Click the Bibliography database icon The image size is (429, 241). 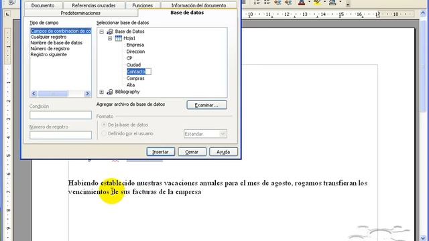pos(110,92)
